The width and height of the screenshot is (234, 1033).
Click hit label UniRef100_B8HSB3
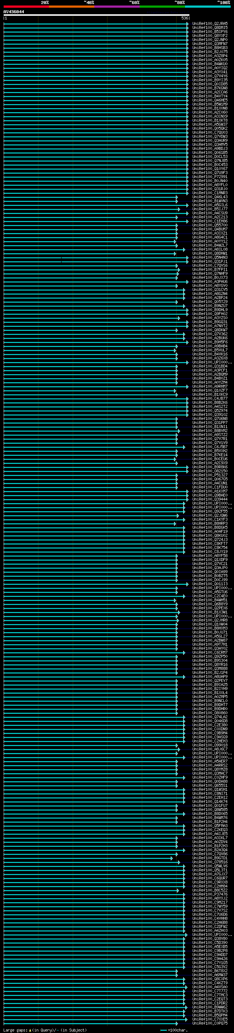210,48
